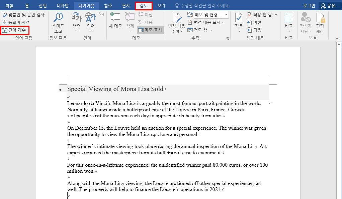Click the 적용 accept change icon
The height and width of the screenshot is (199, 342).
point(239,18)
